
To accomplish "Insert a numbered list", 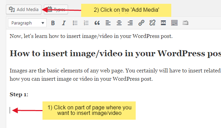I will pyautogui.click(x=86, y=23).
